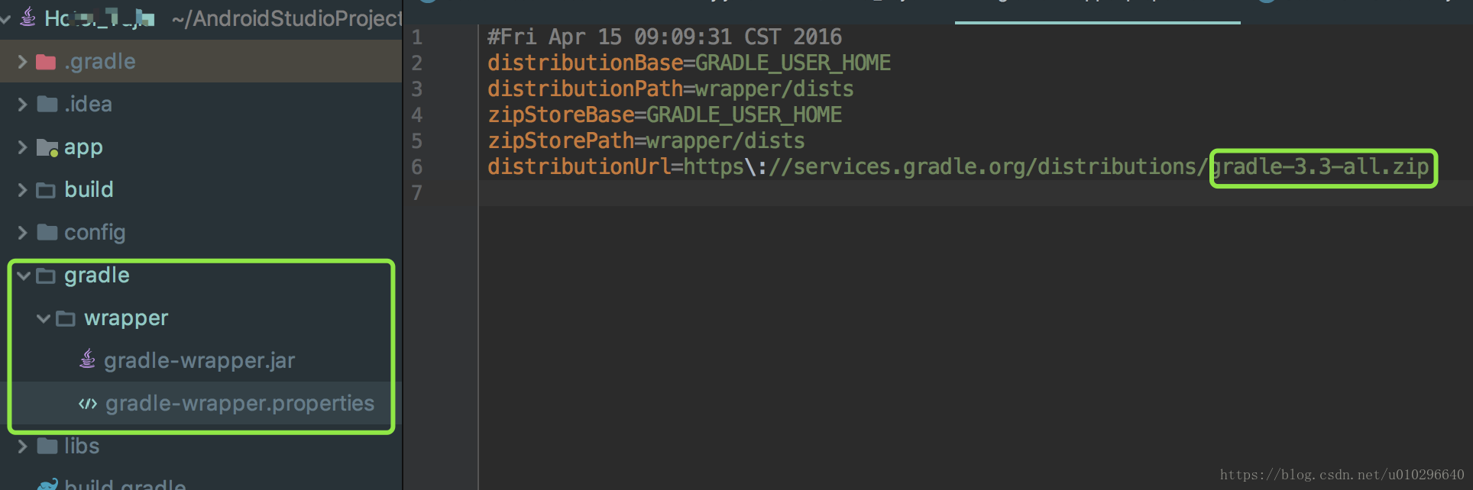Collapse the wrapper folder
The height and width of the screenshot is (490, 1473).
click(x=44, y=318)
